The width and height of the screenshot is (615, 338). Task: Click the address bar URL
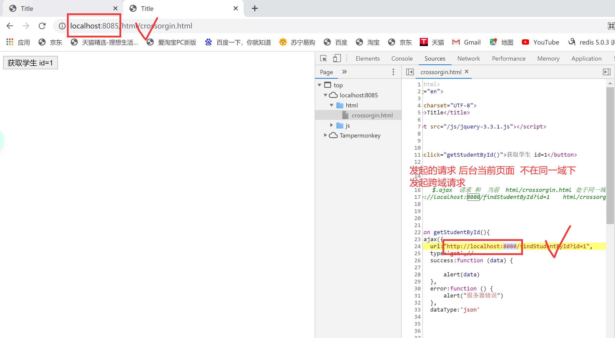pos(131,26)
